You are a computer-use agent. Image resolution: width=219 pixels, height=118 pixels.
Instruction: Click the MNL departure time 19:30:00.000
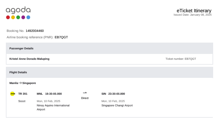click(x=53, y=94)
